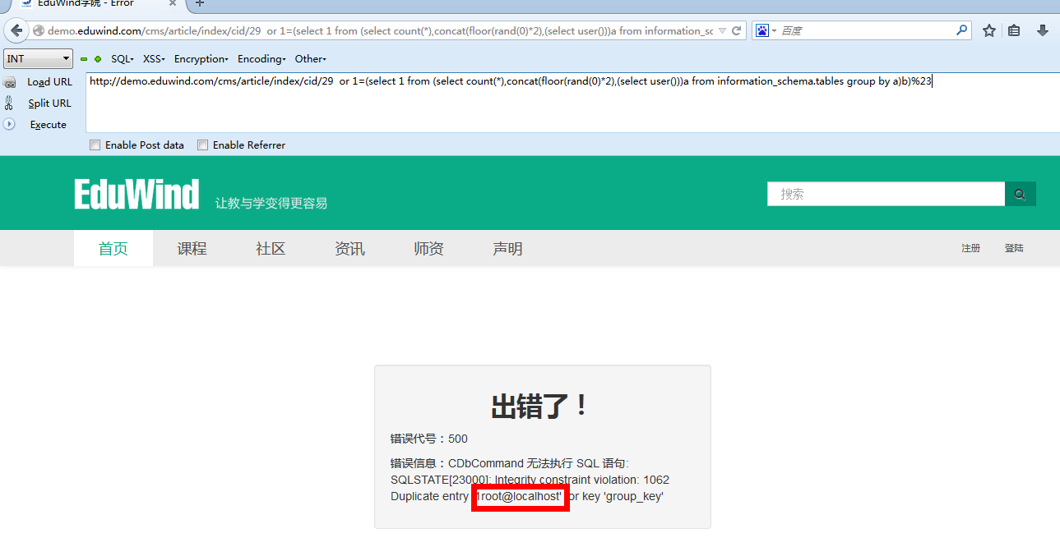Viewport: 1060px width, 547px height.
Task: Click the Split URL scissors icon
Action: 9,103
